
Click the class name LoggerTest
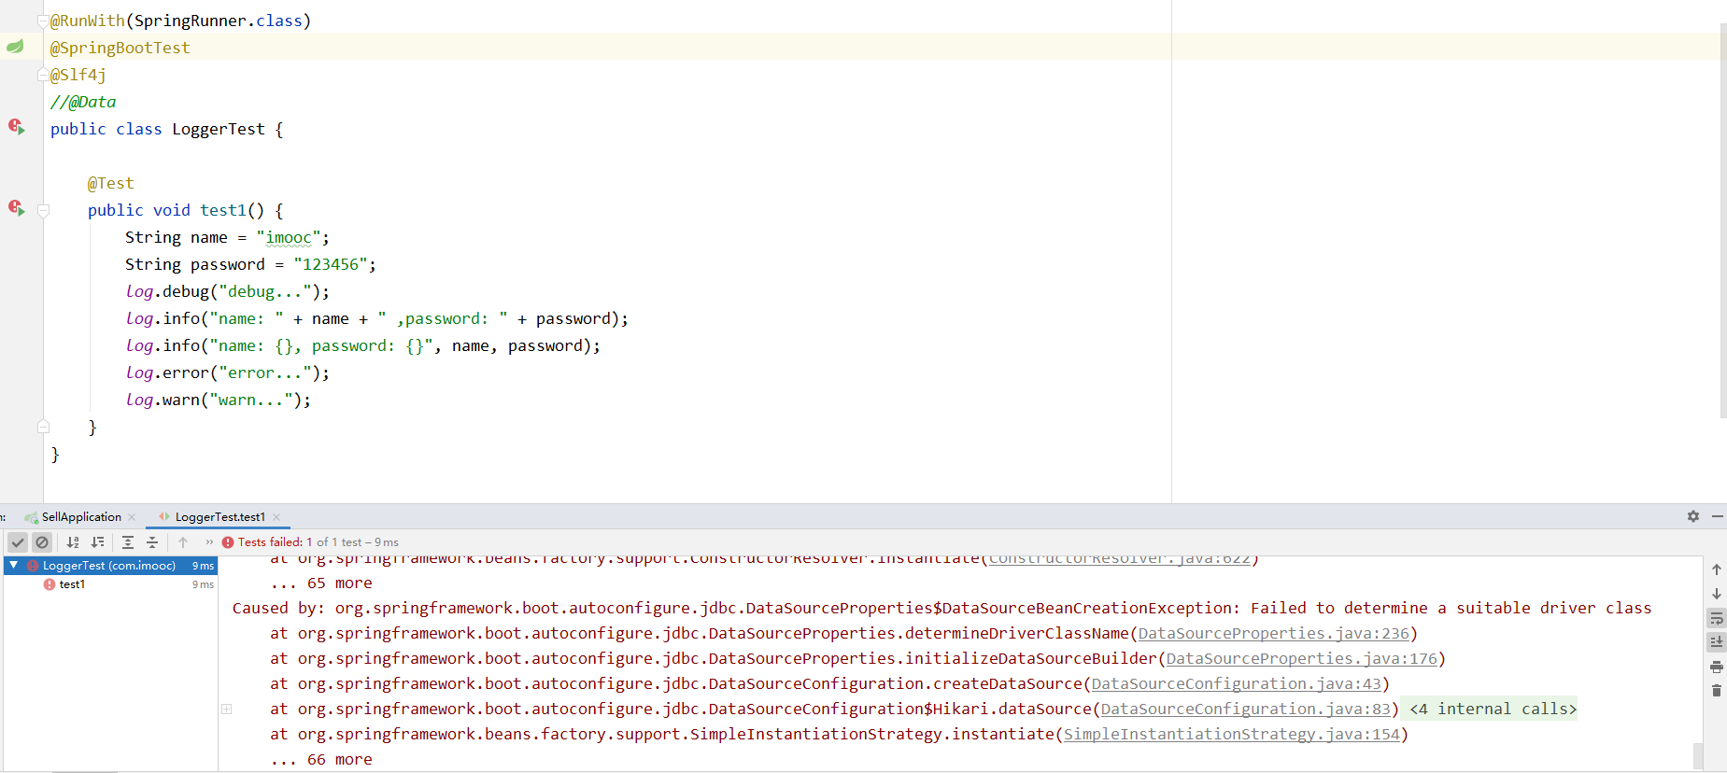point(219,130)
